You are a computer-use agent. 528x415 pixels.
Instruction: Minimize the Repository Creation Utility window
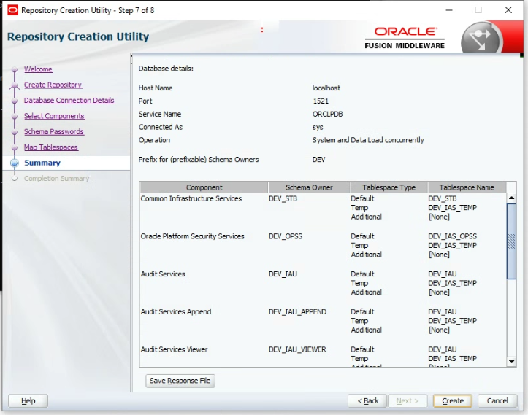449,10
